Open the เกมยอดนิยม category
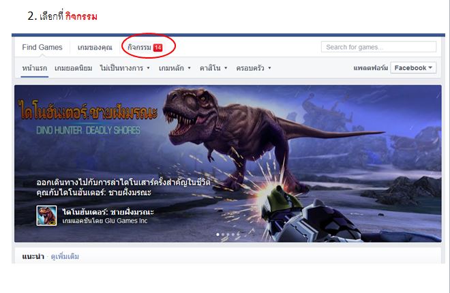 click(74, 68)
